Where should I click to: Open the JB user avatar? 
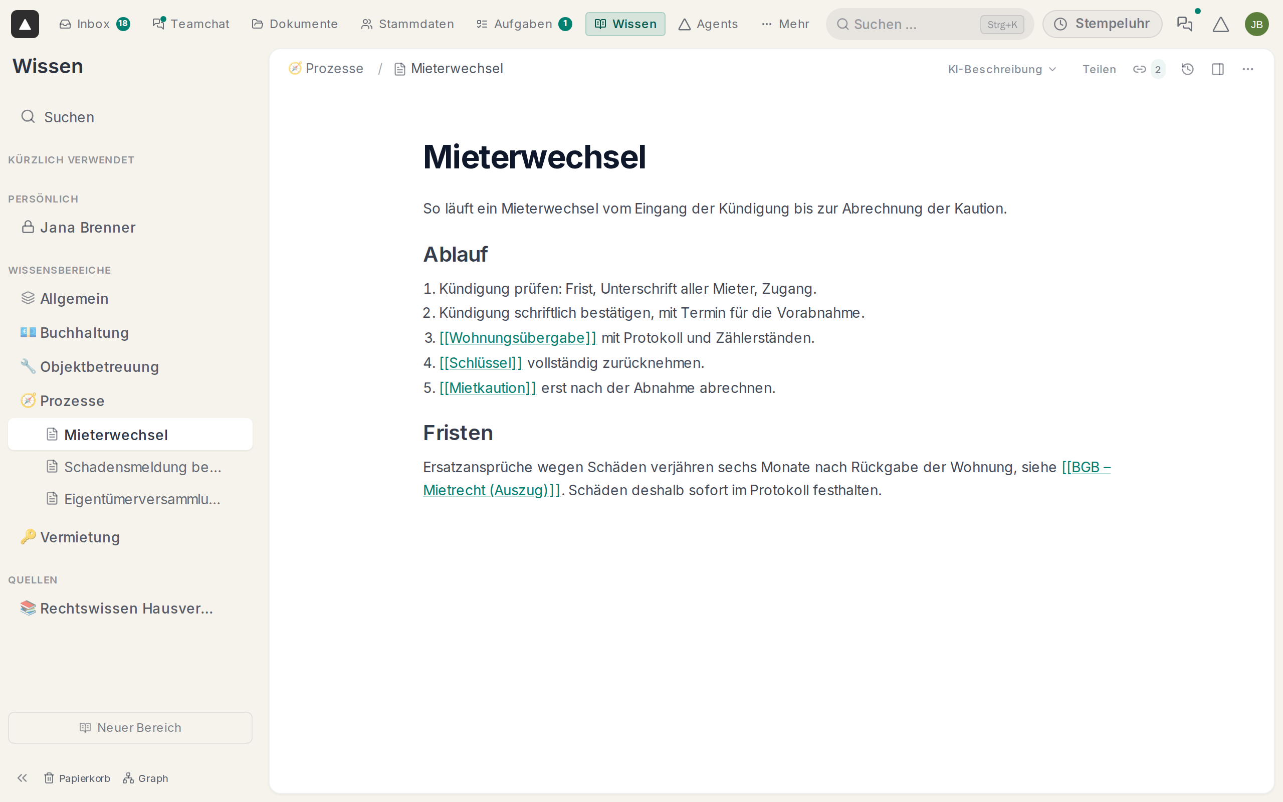click(x=1256, y=24)
